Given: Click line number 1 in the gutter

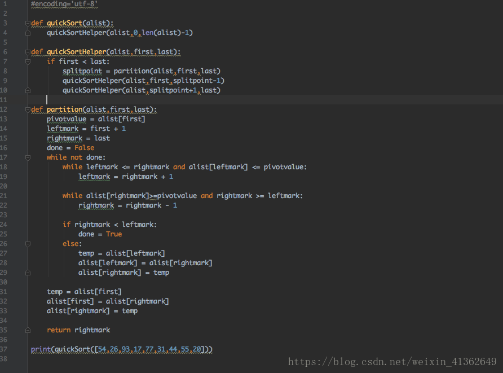Looking at the screenshot, I should (x=5, y=4).
